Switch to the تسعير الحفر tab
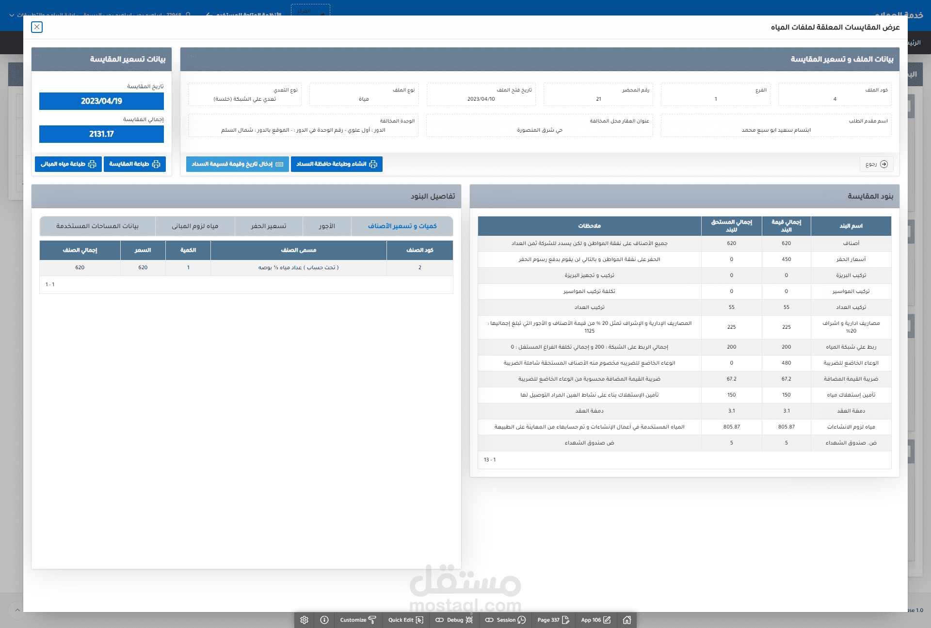The width and height of the screenshot is (931, 628). (x=269, y=226)
